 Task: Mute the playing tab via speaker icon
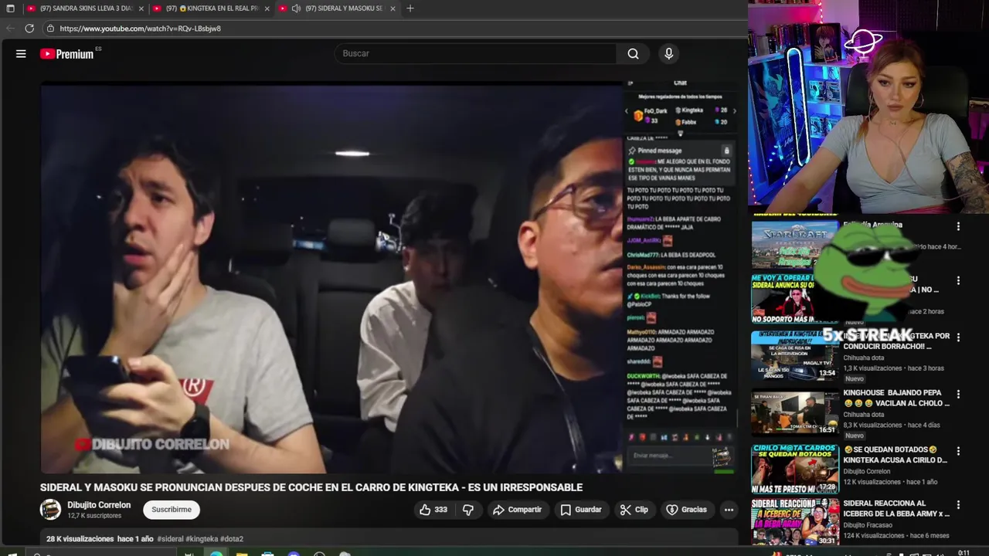(296, 8)
